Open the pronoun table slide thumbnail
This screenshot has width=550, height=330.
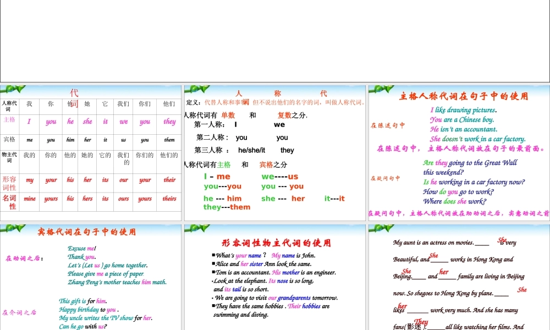(x=91, y=153)
